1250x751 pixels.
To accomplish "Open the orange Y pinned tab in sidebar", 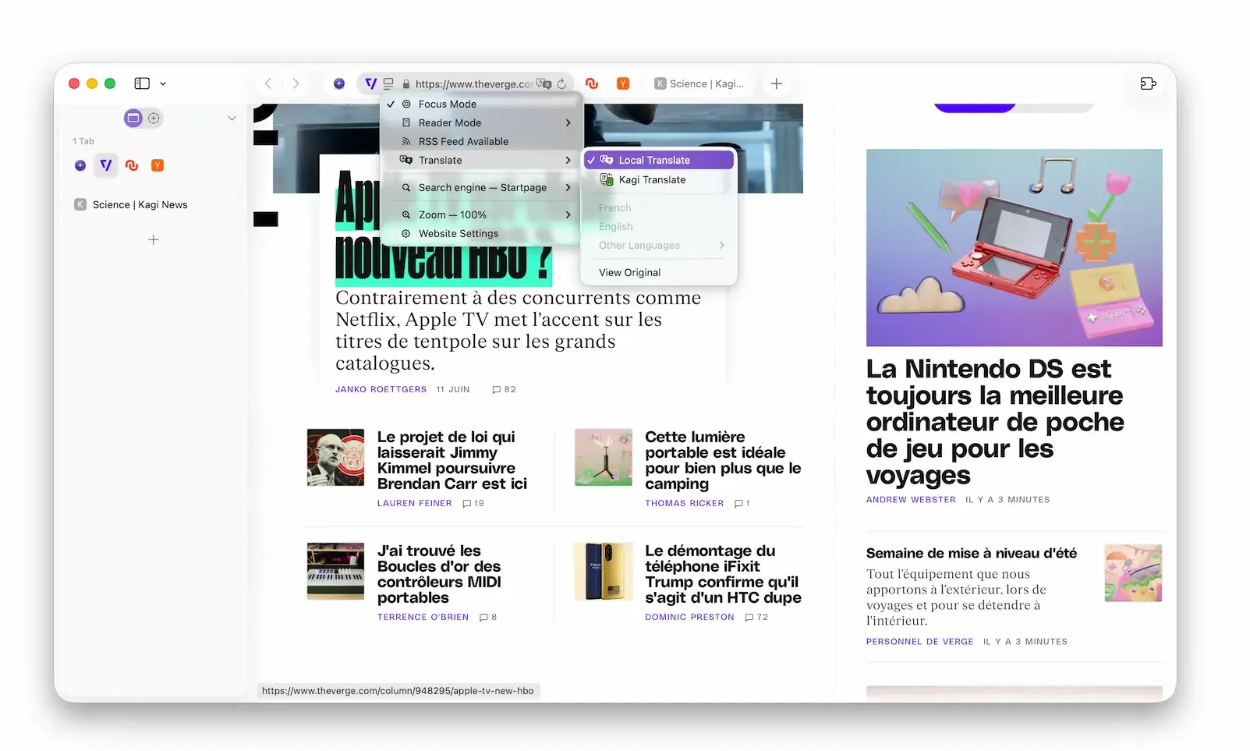I will coord(158,165).
